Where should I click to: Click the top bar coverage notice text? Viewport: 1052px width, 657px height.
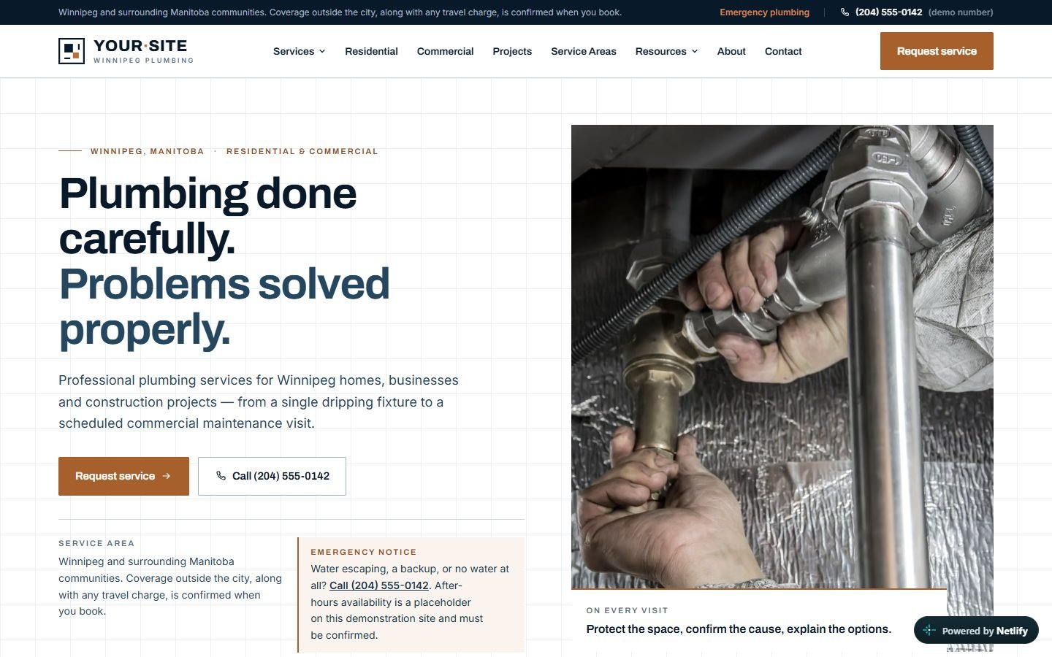(x=340, y=12)
